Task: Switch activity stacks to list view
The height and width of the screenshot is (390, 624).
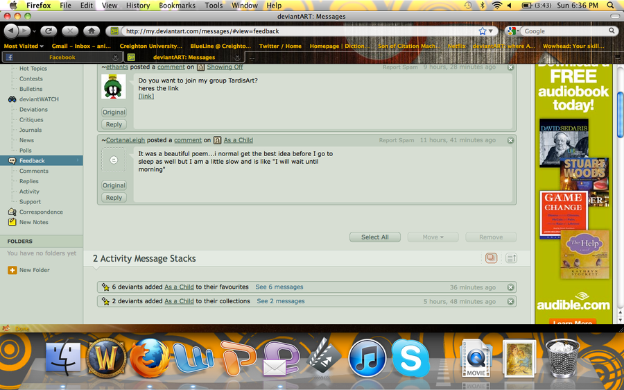Action: 512,258
